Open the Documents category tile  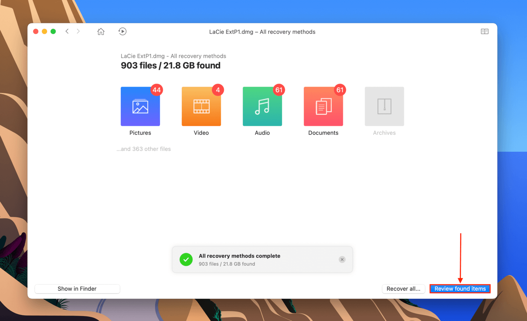[x=323, y=107]
